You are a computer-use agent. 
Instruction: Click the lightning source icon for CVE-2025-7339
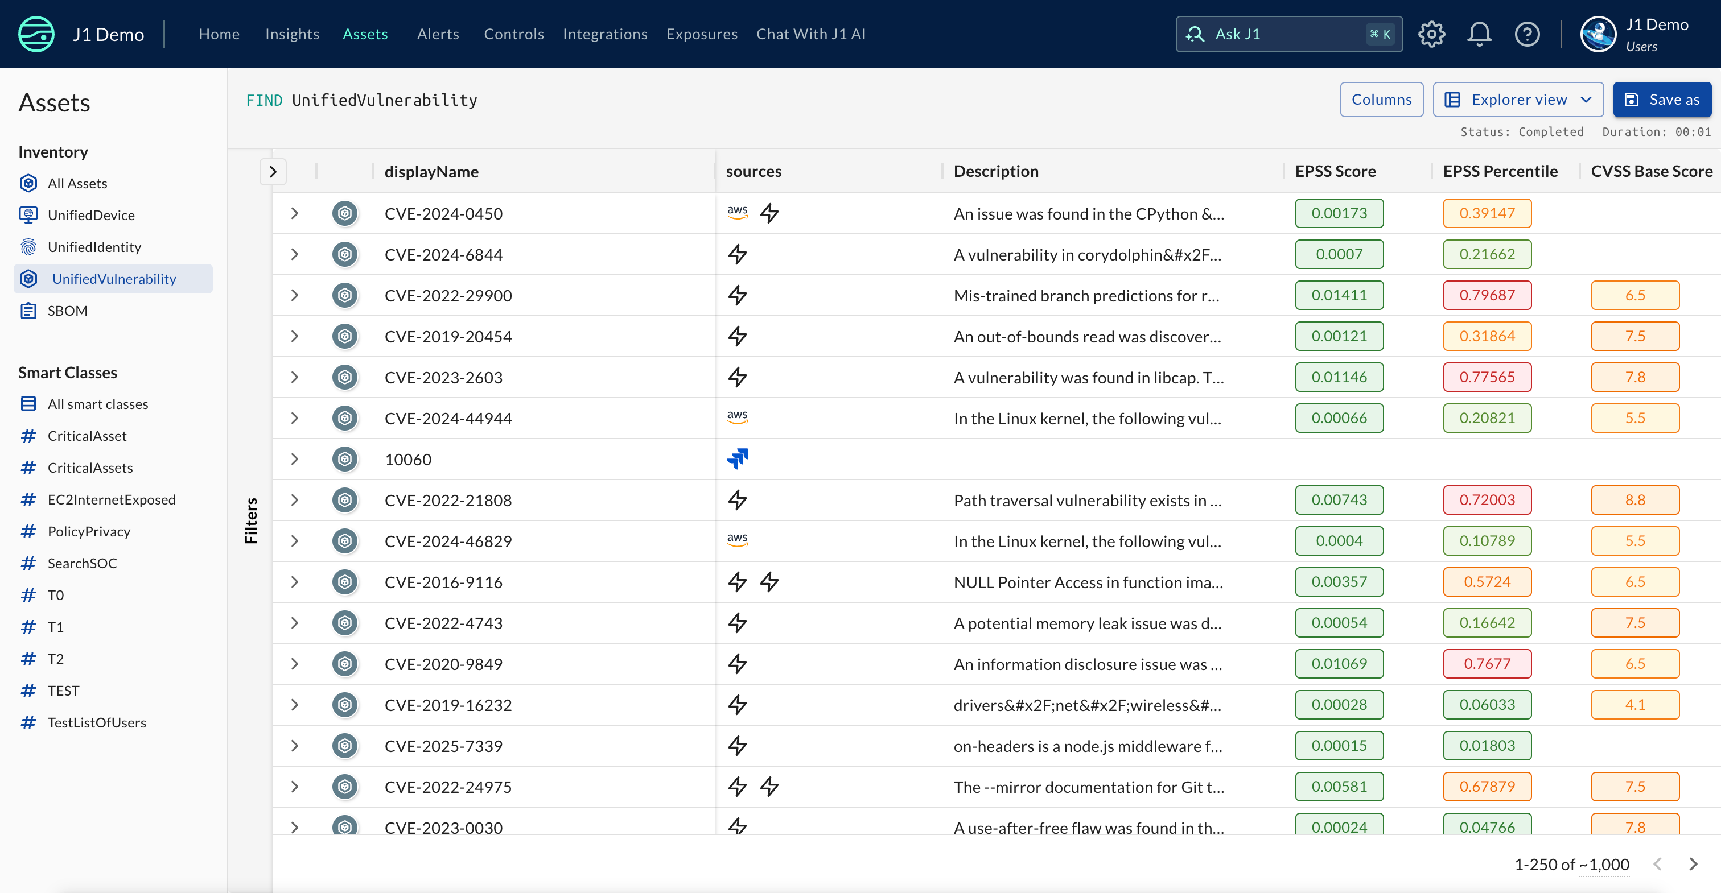(738, 745)
